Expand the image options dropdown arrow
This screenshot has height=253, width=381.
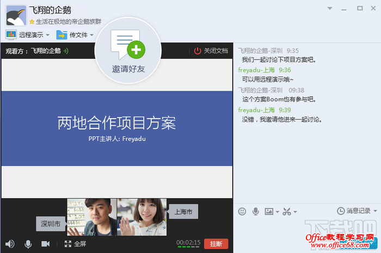tap(278, 212)
